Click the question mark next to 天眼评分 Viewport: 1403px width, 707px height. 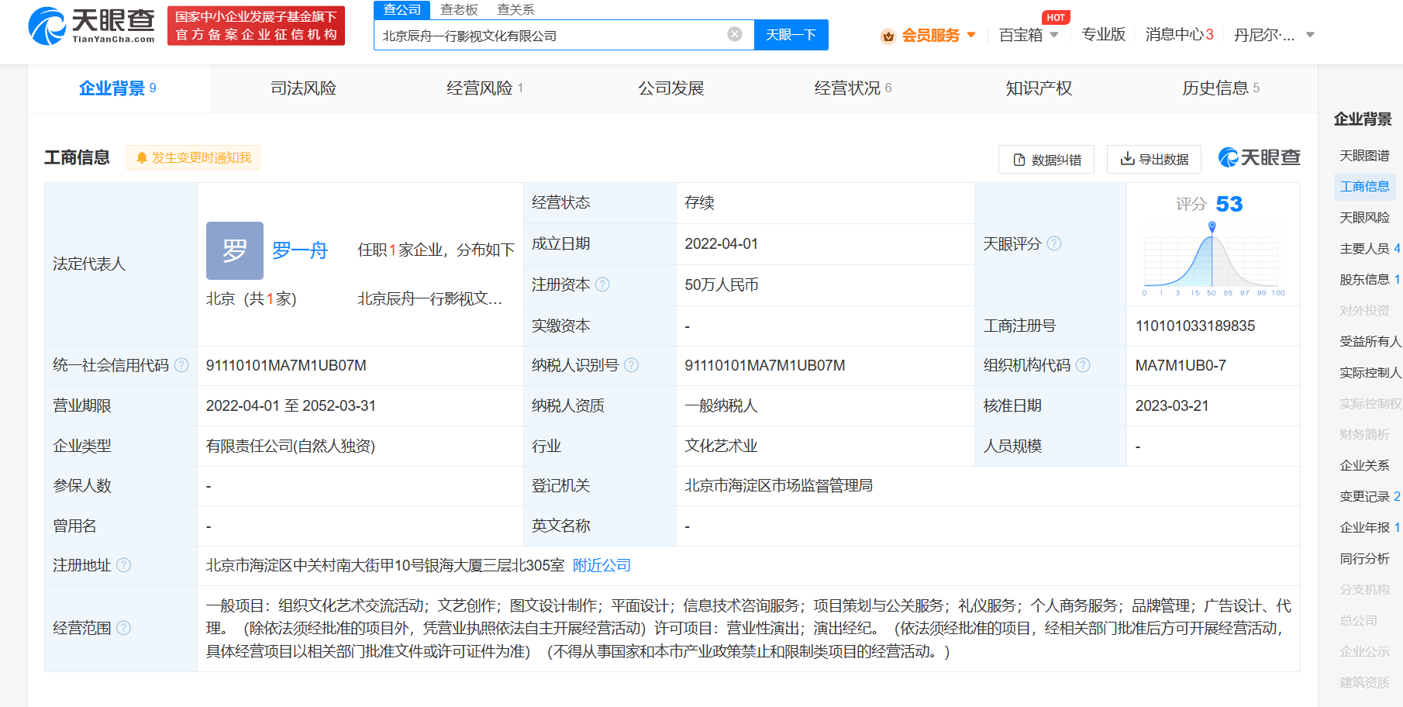coord(1054,243)
